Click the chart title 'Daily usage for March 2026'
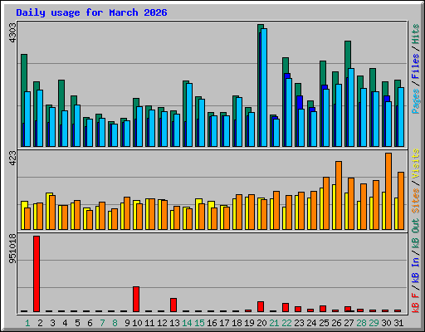The width and height of the screenshot is (425, 332). point(91,12)
